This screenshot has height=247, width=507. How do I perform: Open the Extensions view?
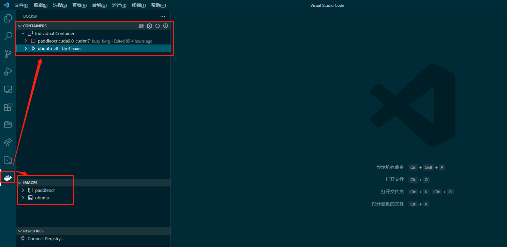pos(8,107)
